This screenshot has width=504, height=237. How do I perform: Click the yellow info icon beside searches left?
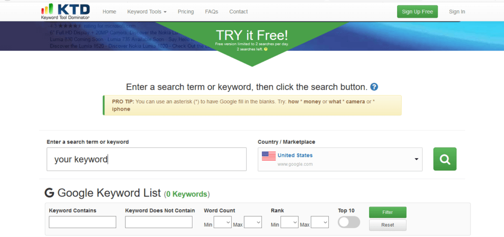click(x=266, y=49)
